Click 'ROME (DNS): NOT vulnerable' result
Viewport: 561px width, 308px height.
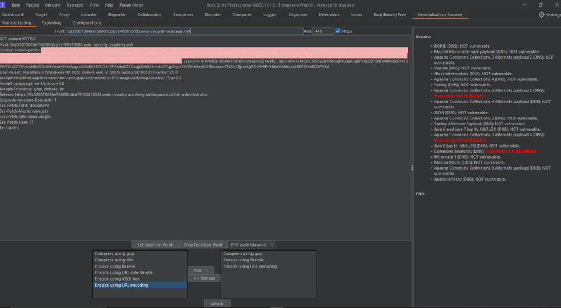462,46
